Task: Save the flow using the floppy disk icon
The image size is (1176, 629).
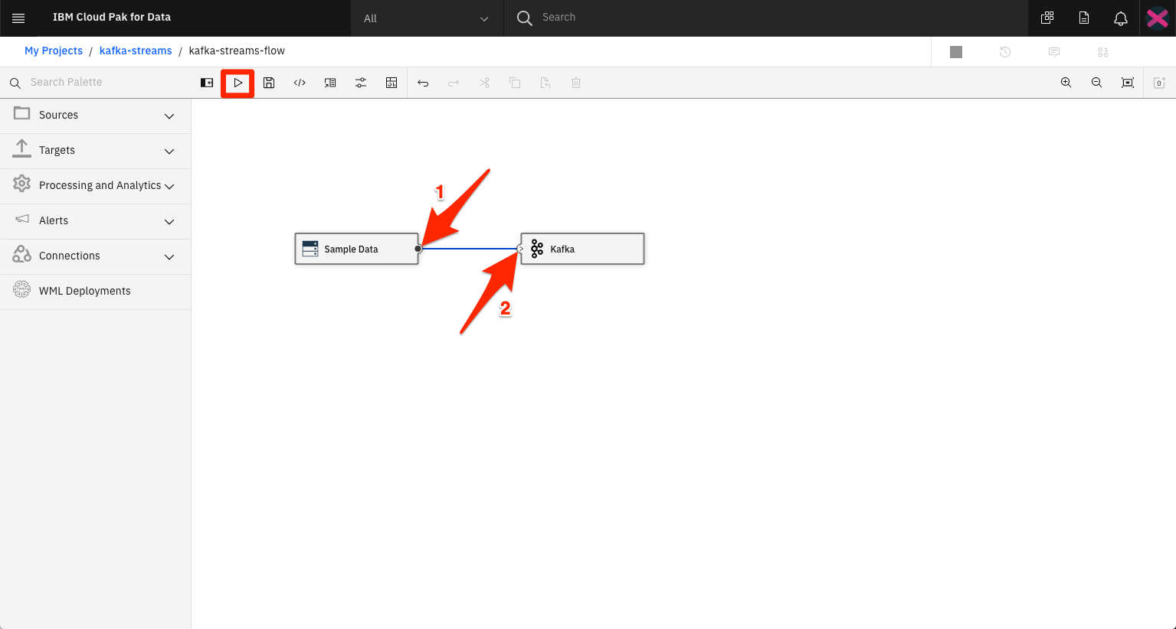Action: (269, 83)
